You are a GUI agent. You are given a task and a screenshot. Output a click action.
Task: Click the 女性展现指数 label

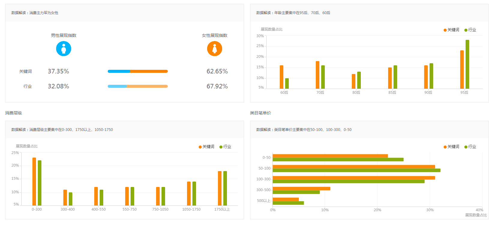point(215,35)
